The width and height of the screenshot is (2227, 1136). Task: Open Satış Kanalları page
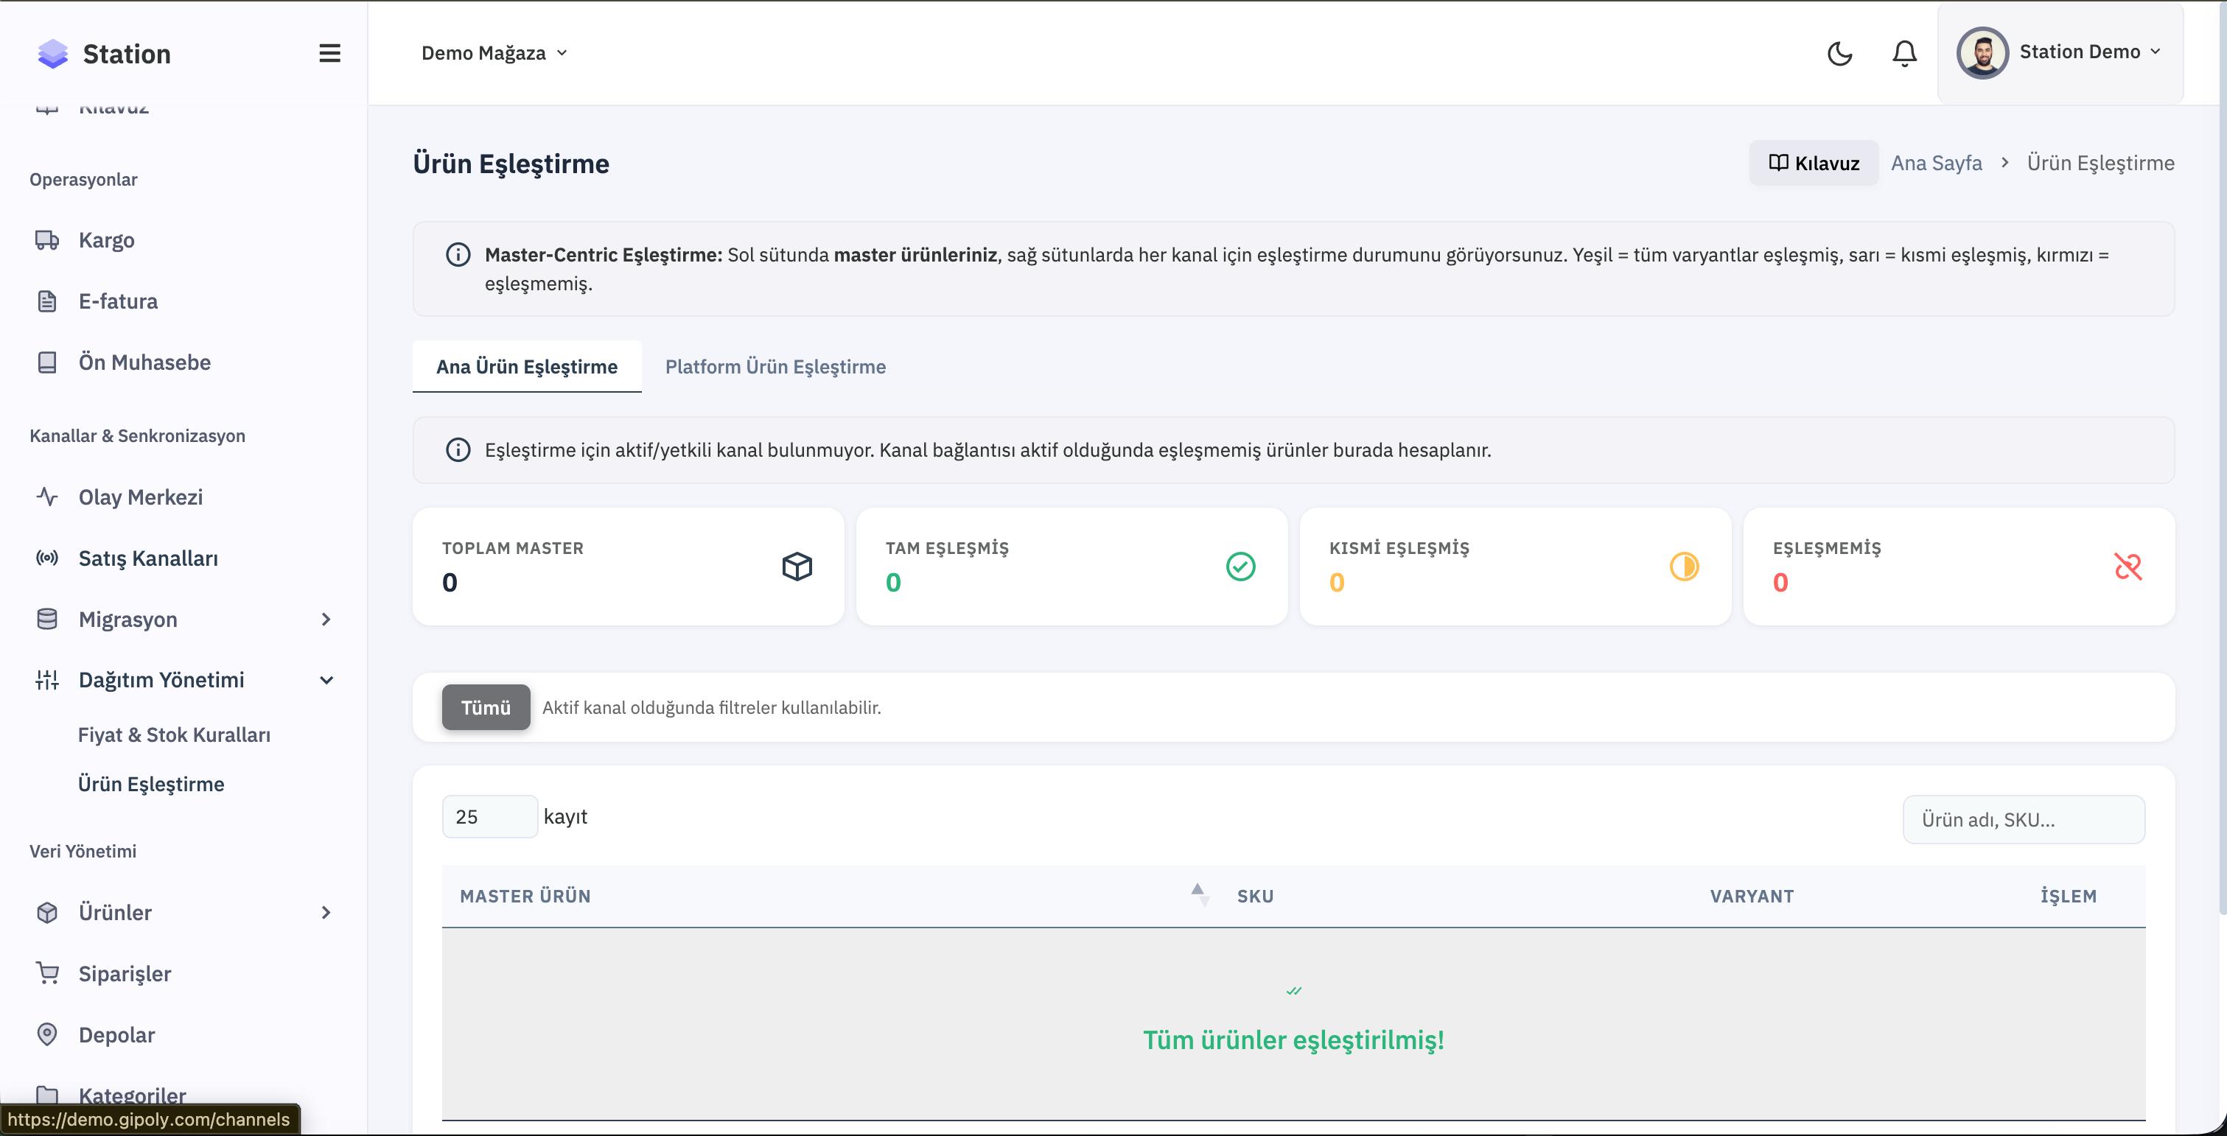pos(148,558)
